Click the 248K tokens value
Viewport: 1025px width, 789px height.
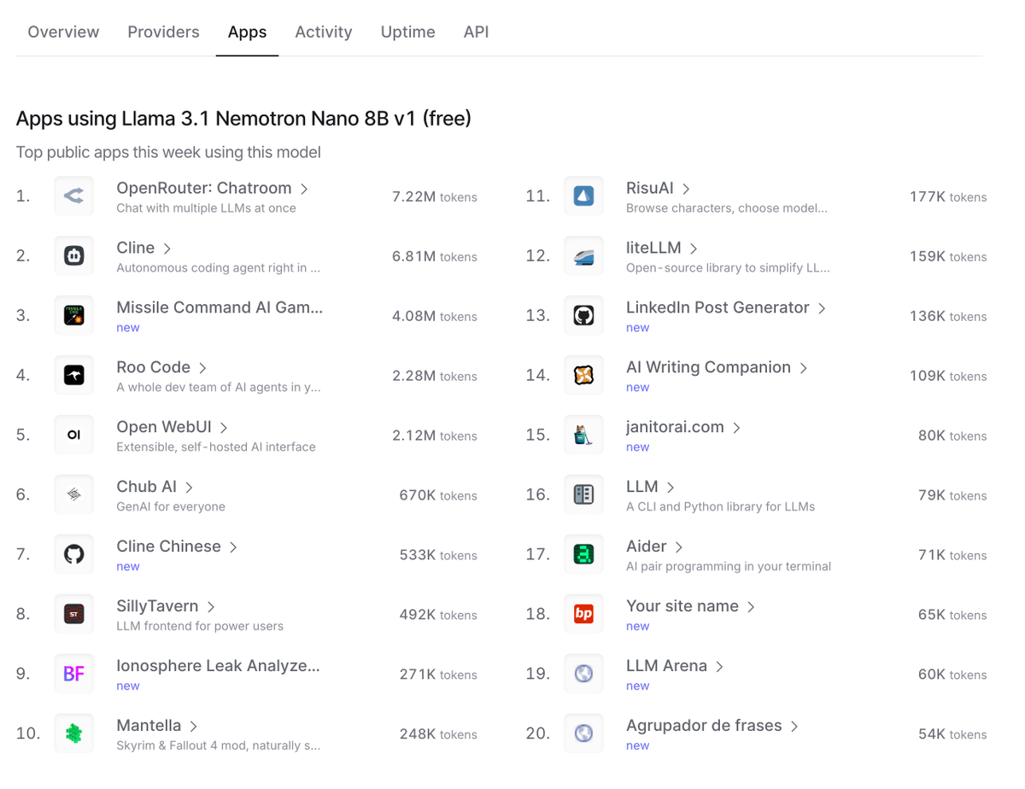click(438, 734)
